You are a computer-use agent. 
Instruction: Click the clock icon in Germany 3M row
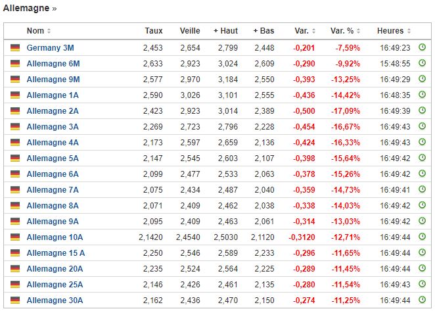click(422, 47)
